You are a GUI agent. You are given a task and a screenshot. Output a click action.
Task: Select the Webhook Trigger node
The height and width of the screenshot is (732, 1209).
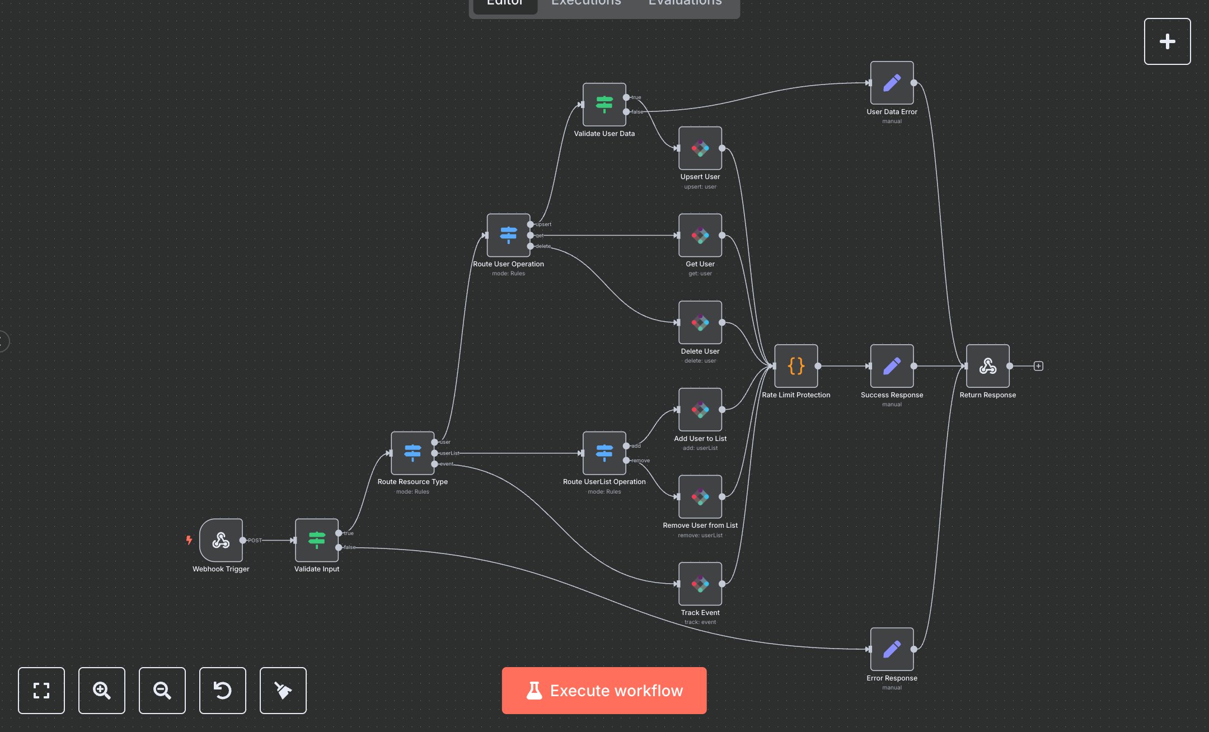click(221, 539)
